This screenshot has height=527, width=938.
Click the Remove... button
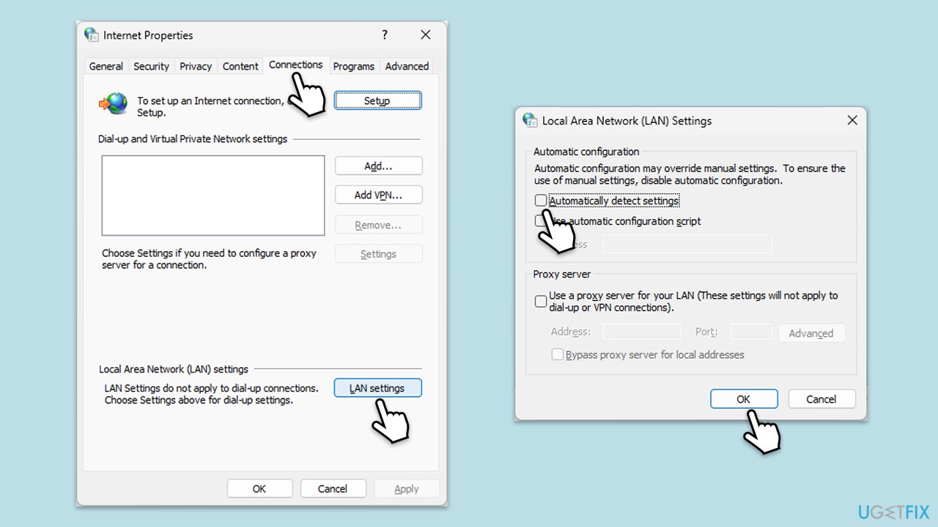tap(379, 225)
